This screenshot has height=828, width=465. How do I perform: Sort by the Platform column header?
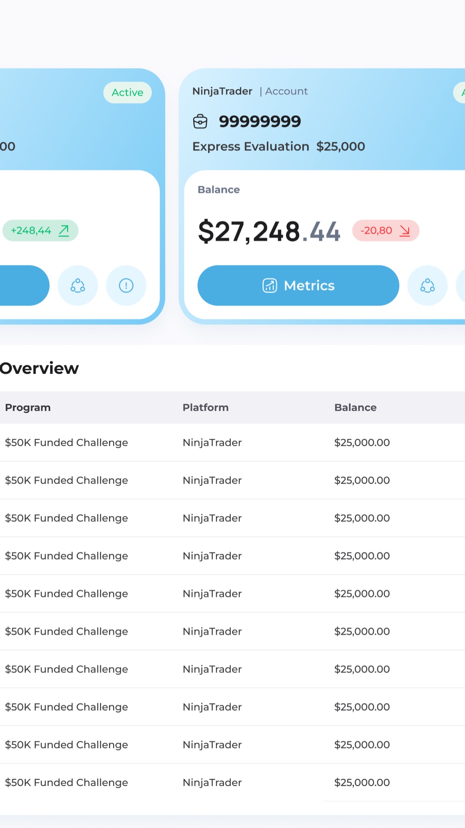(205, 408)
